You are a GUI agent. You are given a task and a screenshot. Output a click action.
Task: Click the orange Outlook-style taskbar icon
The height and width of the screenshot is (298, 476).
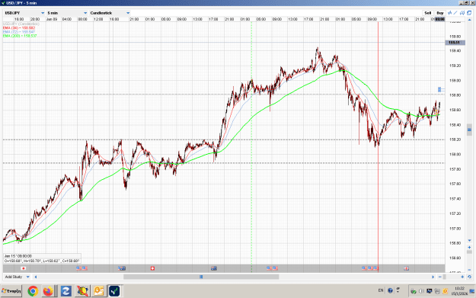(x=99, y=291)
